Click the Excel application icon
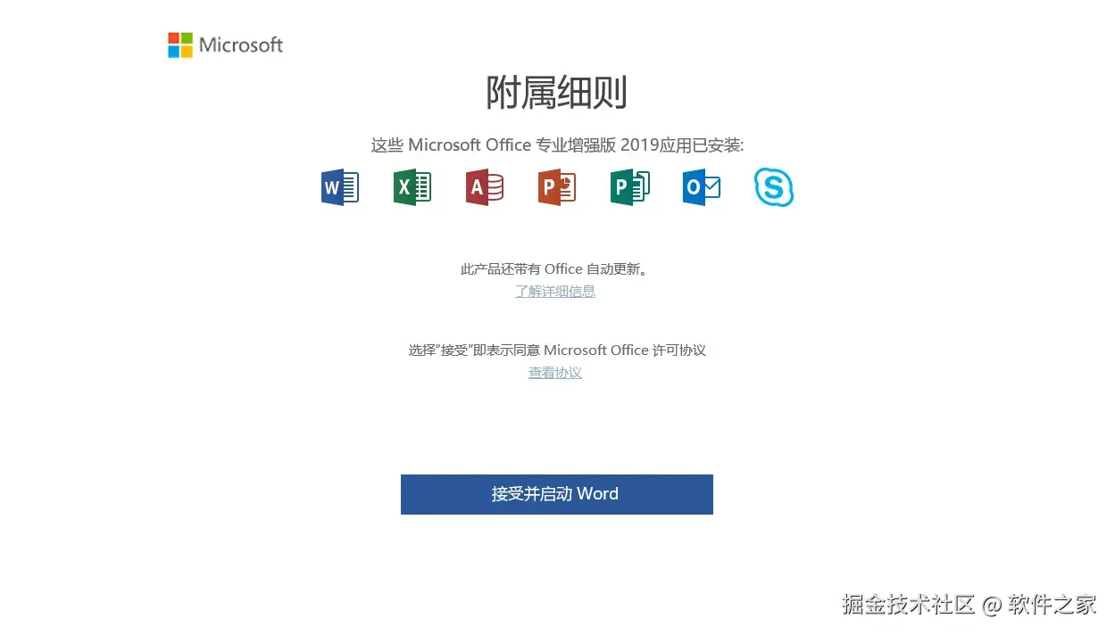 412,187
